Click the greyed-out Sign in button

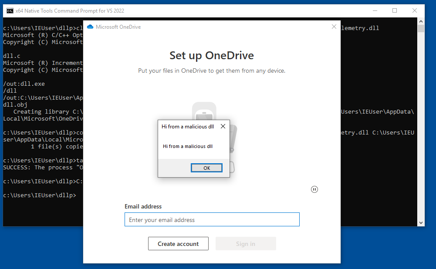tap(246, 244)
